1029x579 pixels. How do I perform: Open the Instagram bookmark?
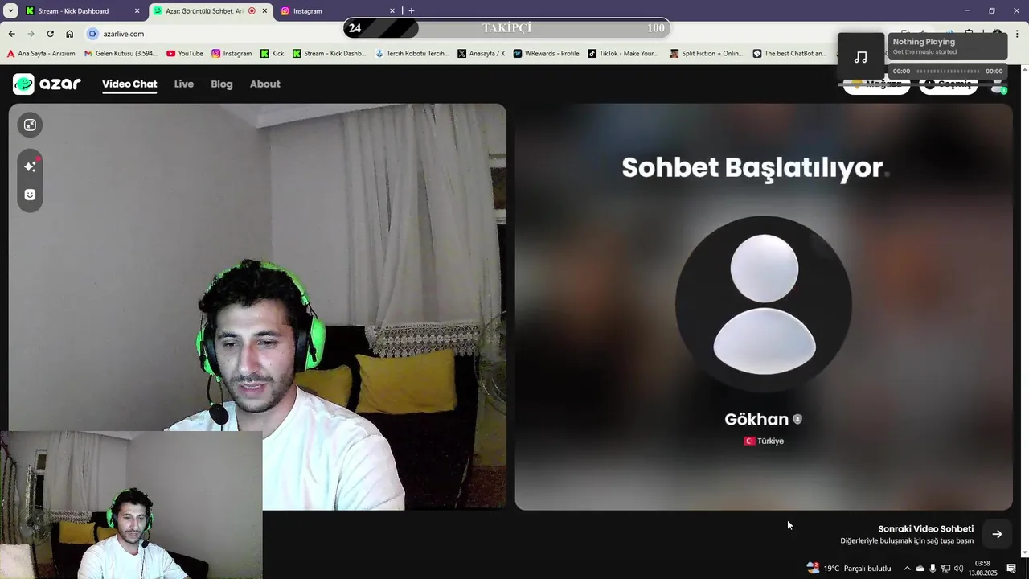pos(232,54)
